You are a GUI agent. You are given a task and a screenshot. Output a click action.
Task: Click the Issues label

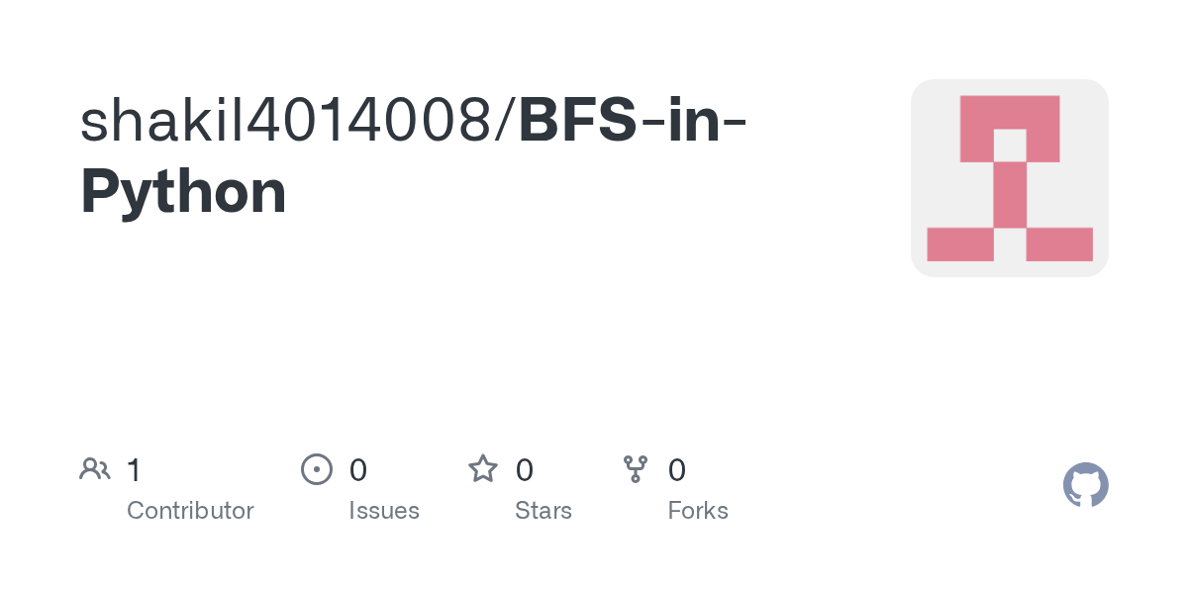[384, 511]
